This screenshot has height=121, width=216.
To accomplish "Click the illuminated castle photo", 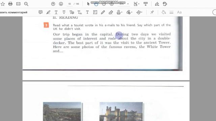I will click(x=121, y=112).
